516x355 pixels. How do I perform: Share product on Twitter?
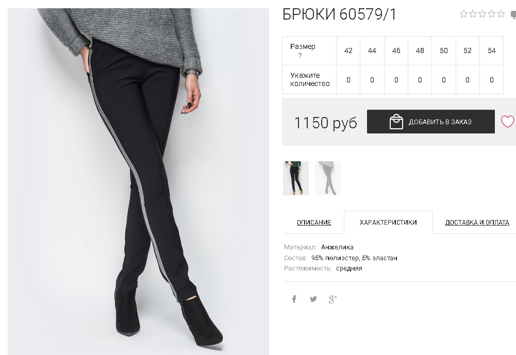coord(313,299)
